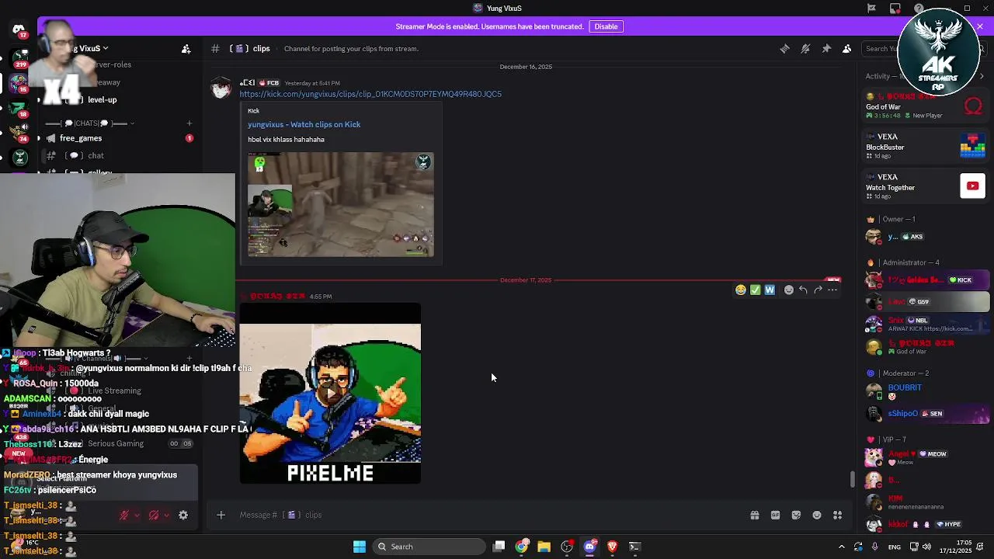
Task: Click the taskbar Search box
Action: tap(427, 547)
